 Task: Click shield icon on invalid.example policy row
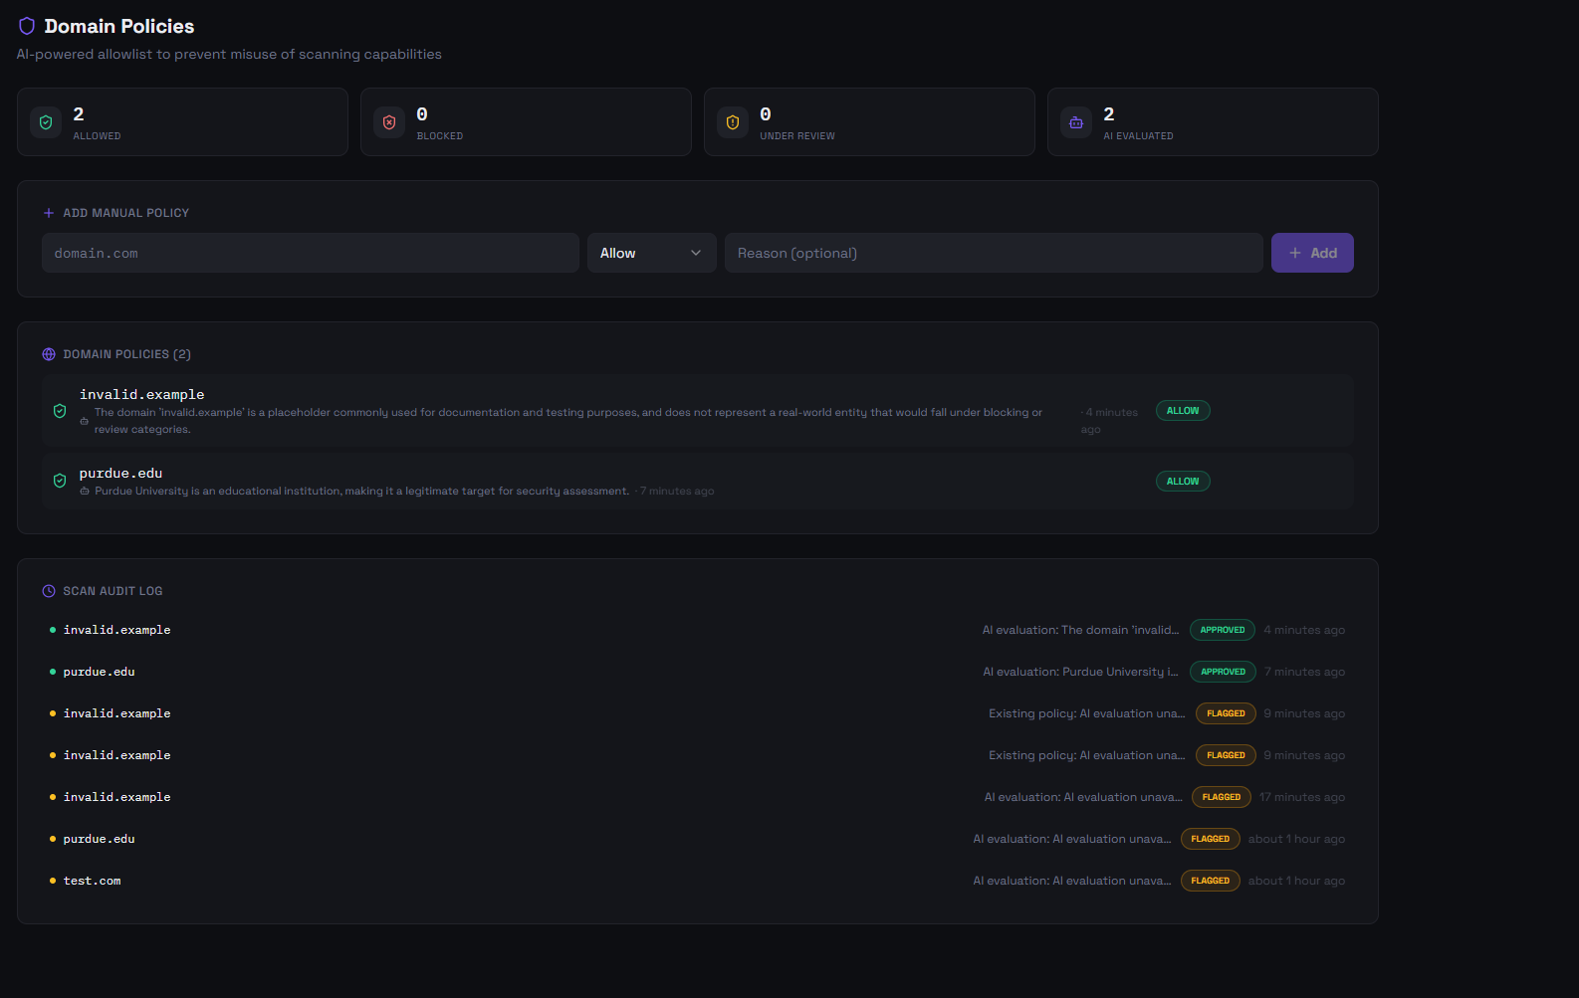pos(60,411)
